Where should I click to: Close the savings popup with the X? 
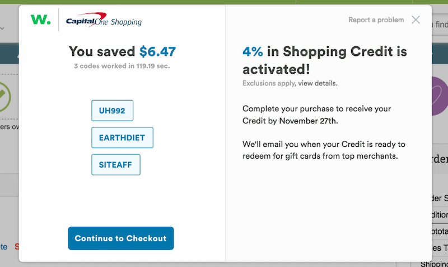(416, 20)
